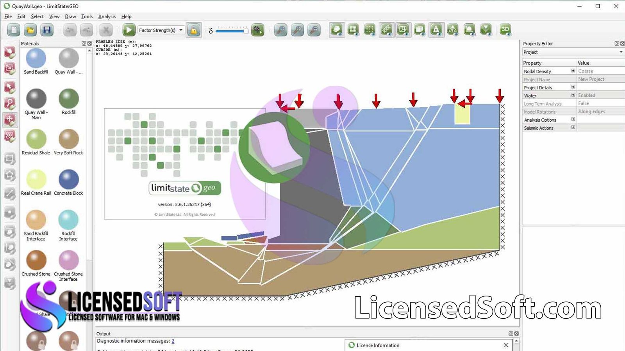Activate the rotate 3D view tool

(10, 136)
